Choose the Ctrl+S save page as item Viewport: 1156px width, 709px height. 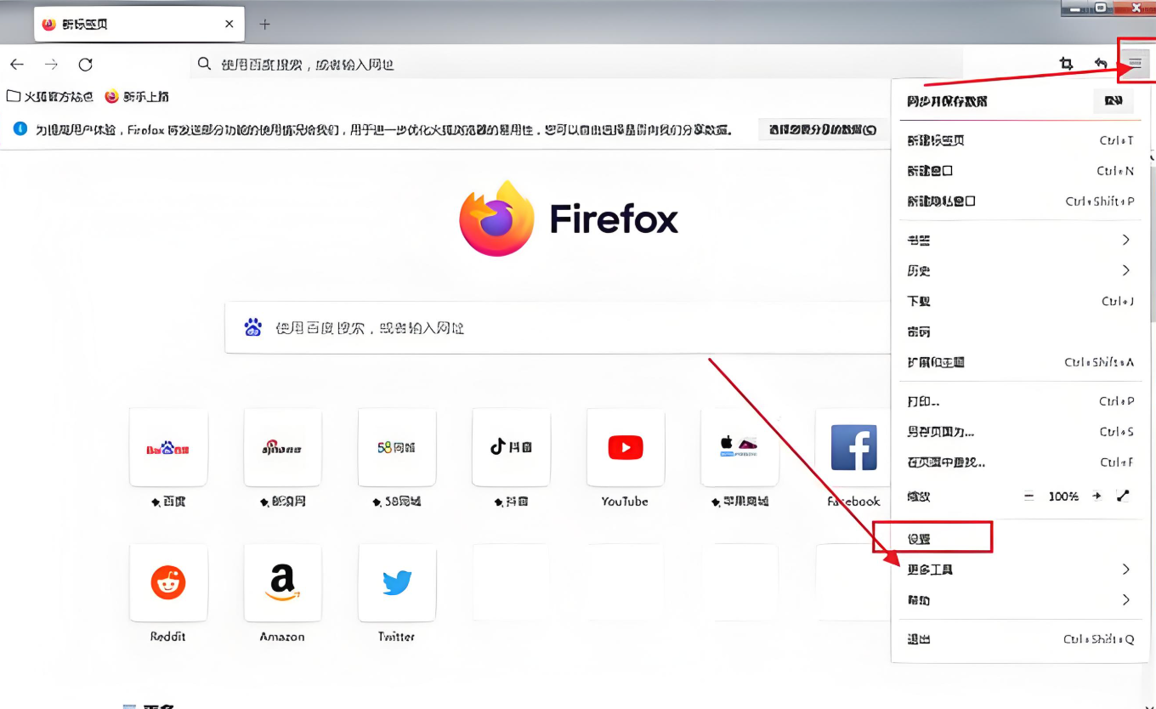pyautogui.click(x=1020, y=432)
